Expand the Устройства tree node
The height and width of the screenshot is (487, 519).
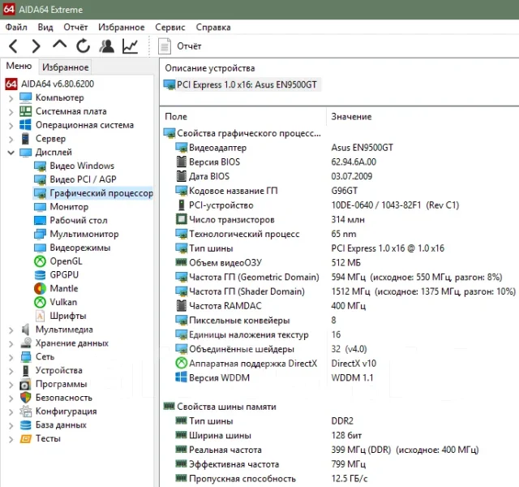click(11, 371)
